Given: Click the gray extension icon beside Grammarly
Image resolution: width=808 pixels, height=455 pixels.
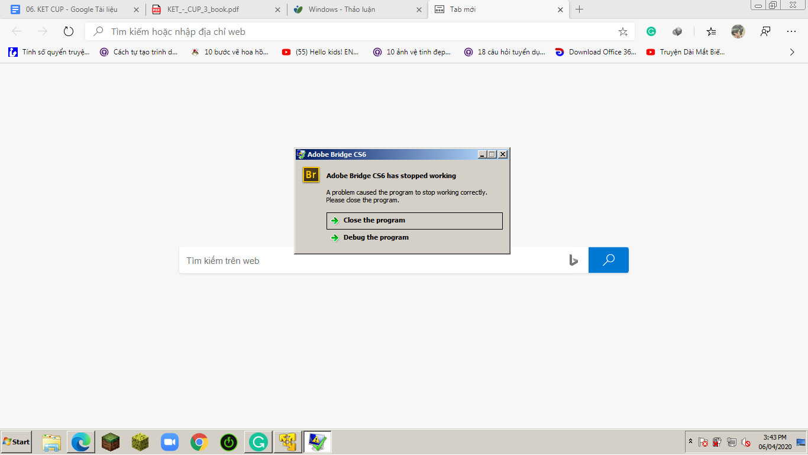Looking at the screenshot, I should point(678,31).
